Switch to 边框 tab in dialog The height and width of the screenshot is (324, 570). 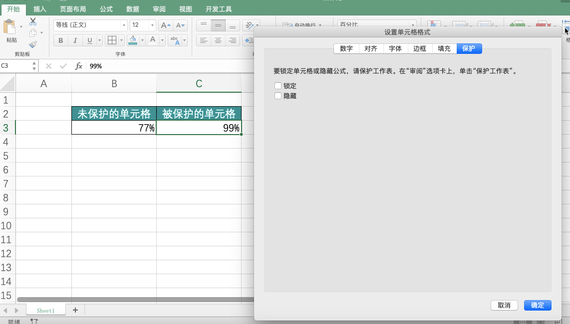tap(419, 49)
